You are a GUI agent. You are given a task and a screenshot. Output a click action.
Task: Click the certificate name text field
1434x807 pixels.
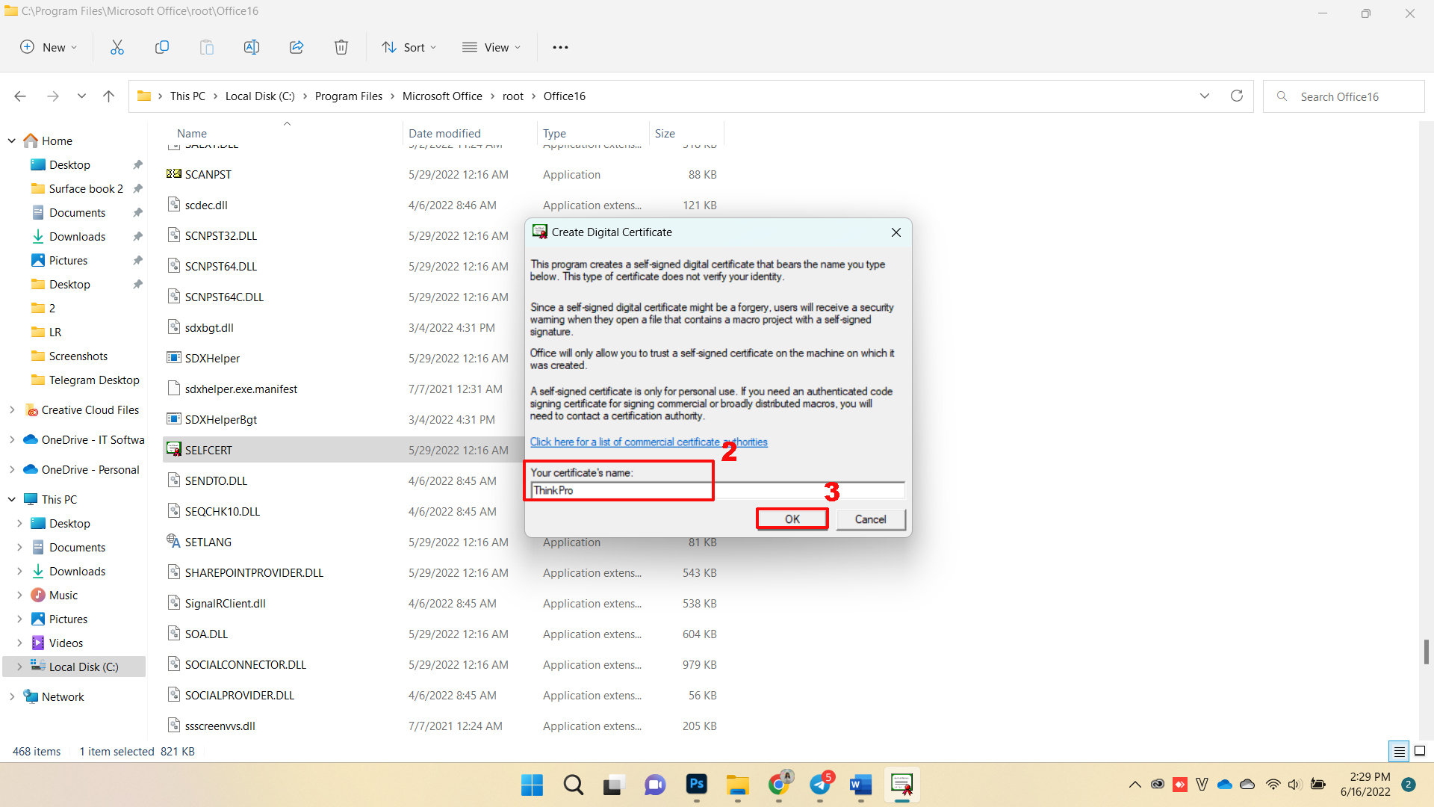(x=717, y=490)
